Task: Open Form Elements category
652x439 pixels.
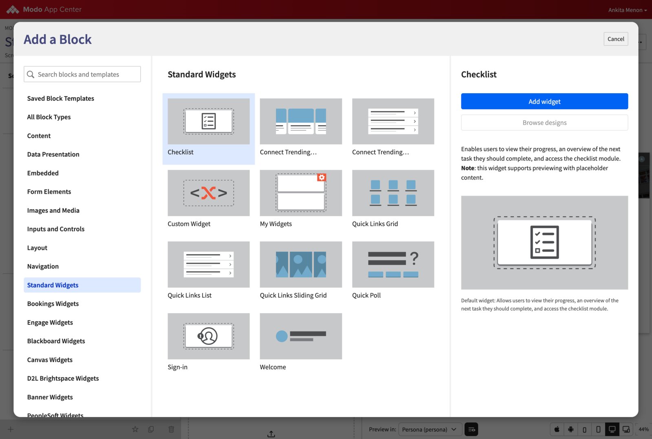Action: click(82, 192)
